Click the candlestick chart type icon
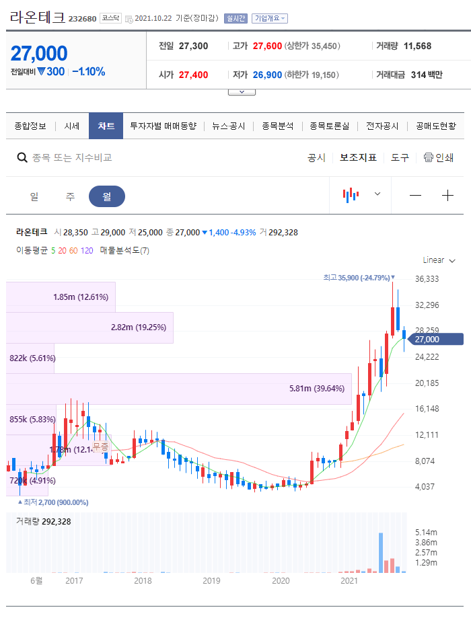The image size is (471, 620). tap(351, 195)
